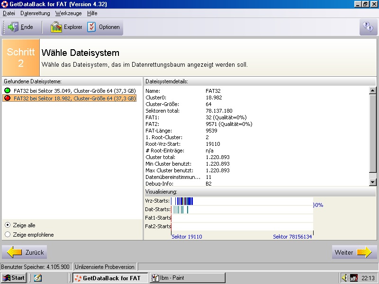379x284 pixels.
Task: Click the help question mark icon
Action: [368, 27]
